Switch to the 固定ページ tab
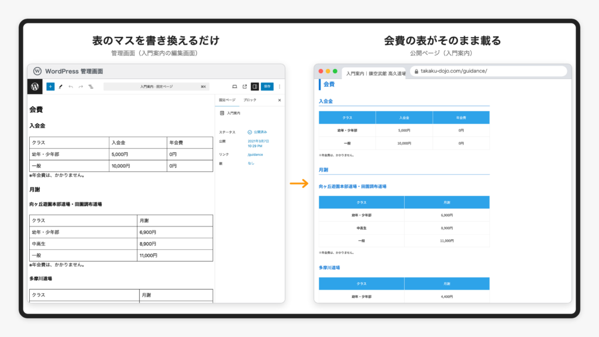Screen dimensions: 599x337 coord(228,100)
